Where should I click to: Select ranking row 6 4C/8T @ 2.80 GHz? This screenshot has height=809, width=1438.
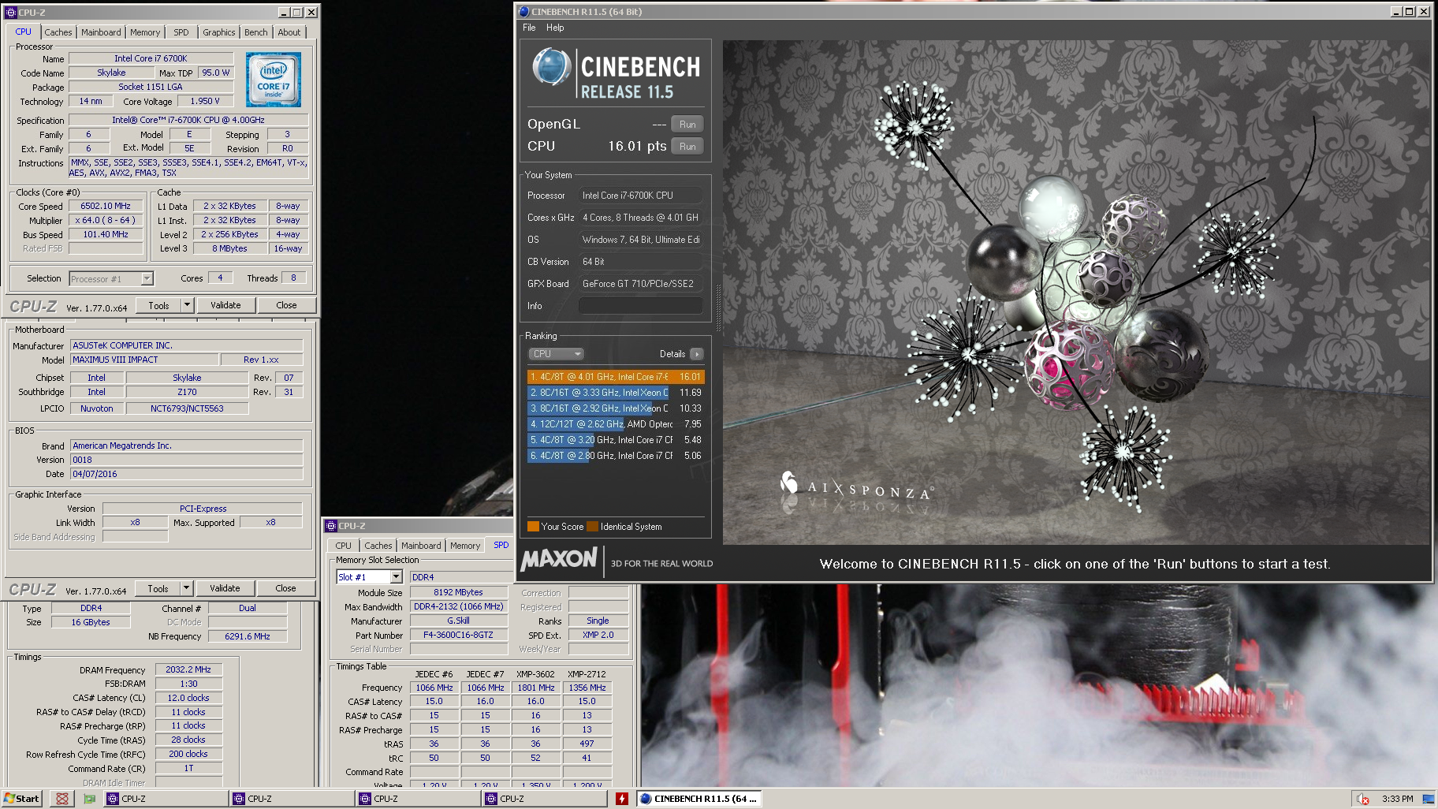tap(615, 456)
